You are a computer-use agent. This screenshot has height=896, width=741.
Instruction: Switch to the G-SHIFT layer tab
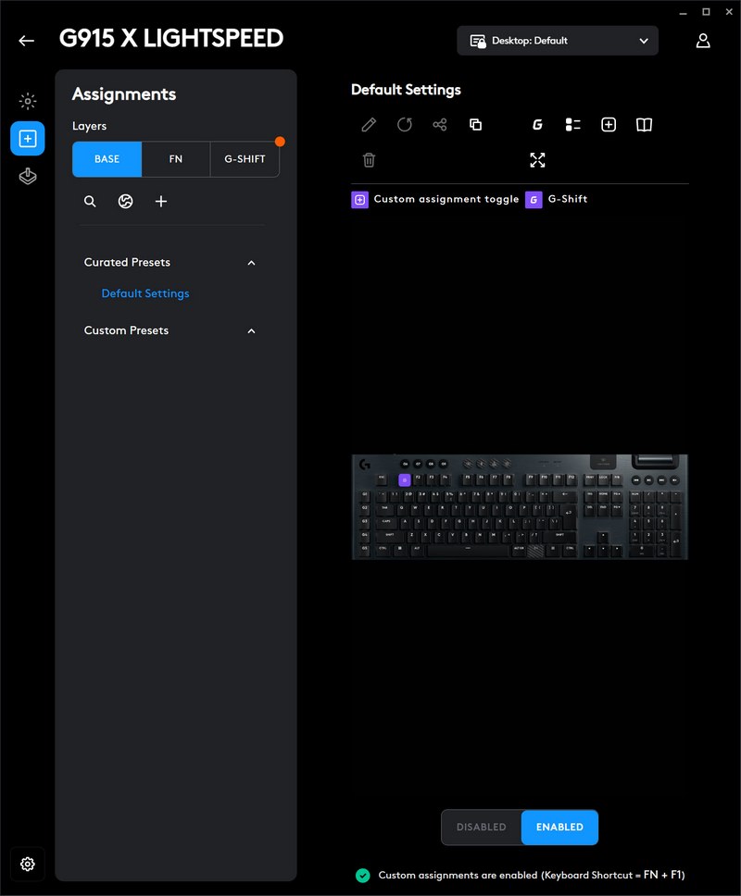pos(245,159)
